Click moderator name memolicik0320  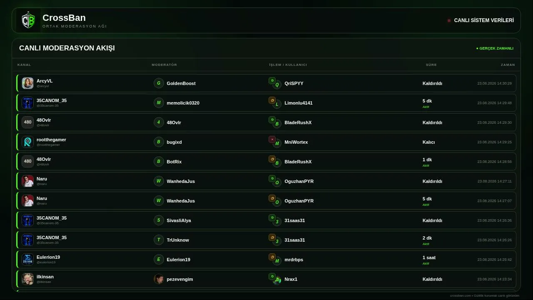point(183,103)
